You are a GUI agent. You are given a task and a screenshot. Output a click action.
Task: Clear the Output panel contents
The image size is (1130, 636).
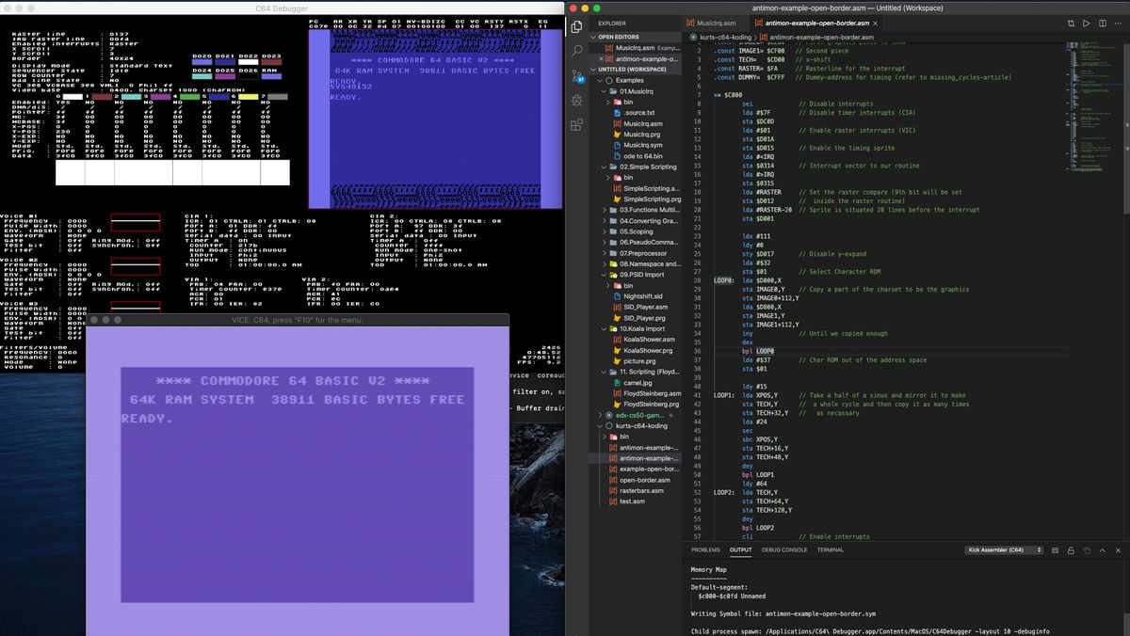[1056, 550]
